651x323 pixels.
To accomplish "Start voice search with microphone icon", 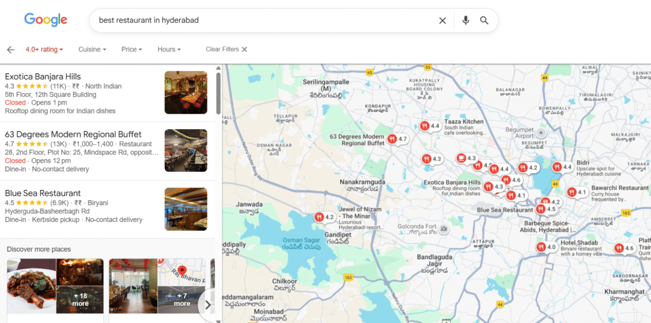I will pos(465,20).
